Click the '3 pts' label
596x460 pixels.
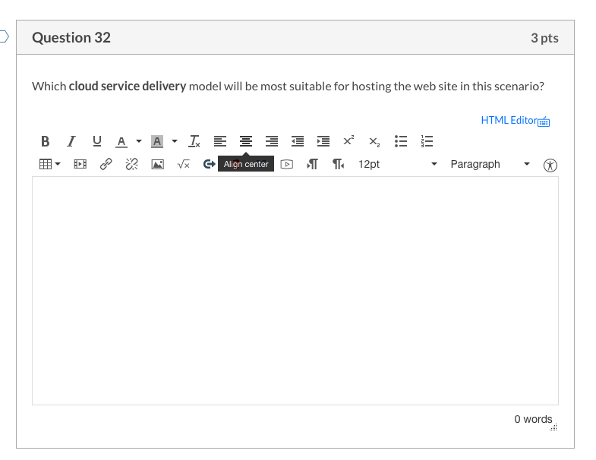544,38
